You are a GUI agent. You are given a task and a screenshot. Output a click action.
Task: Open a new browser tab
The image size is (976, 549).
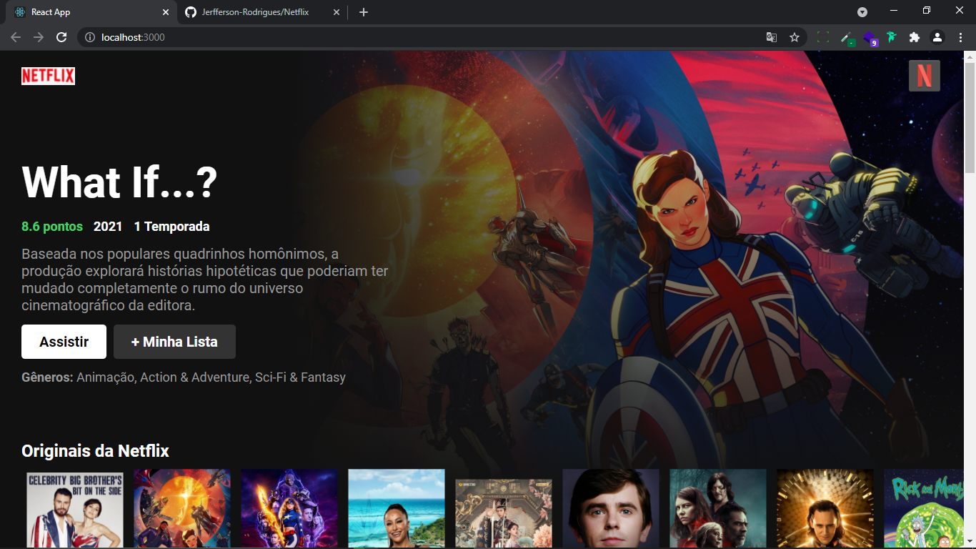point(364,12)
